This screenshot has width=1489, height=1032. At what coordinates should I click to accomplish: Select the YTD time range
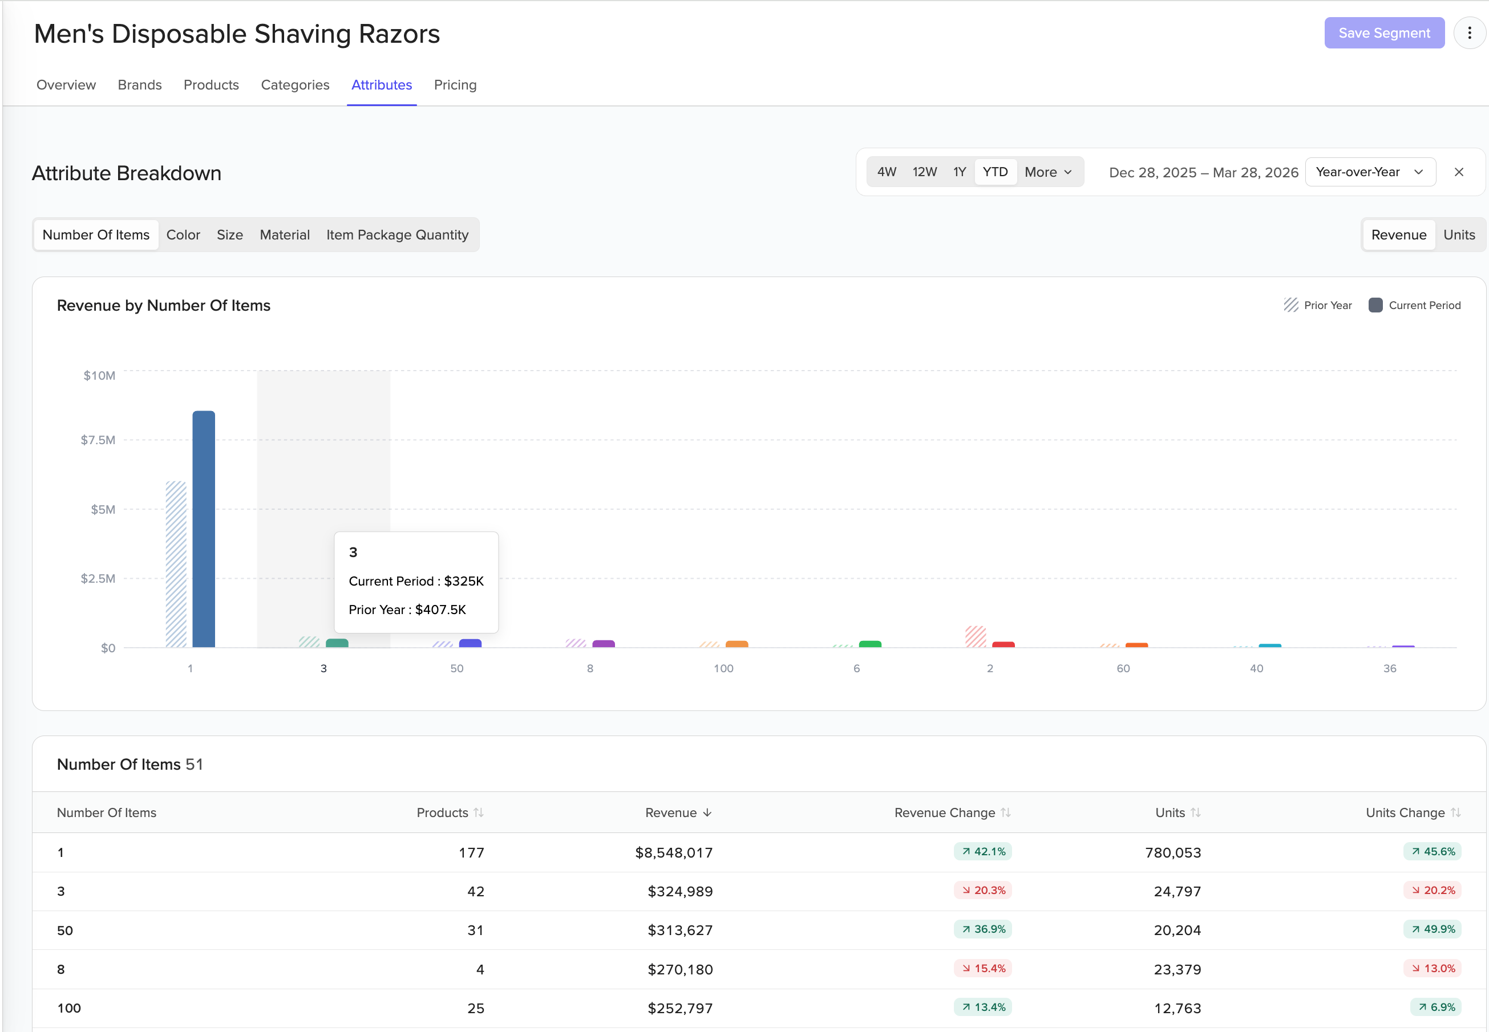(995, 172)
